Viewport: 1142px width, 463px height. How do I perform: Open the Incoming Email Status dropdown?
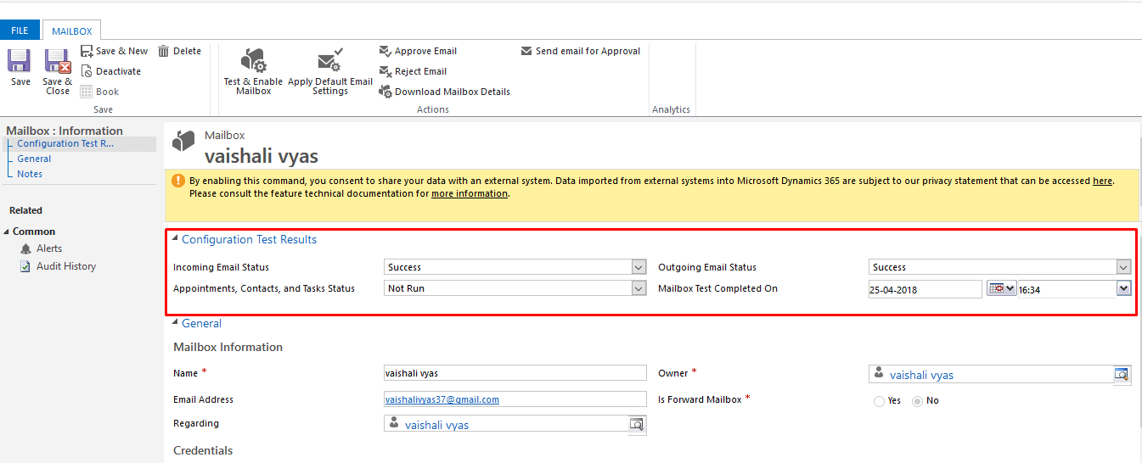(x=639, y=267)
